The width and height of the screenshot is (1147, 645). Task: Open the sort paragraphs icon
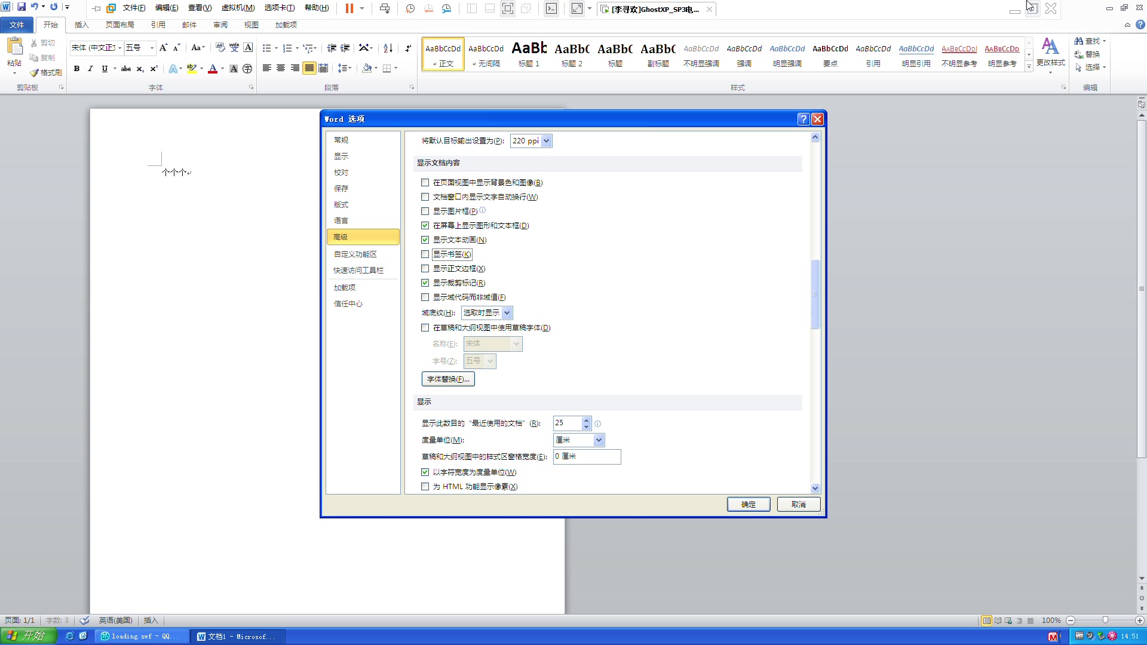click(x=387, y=48)
